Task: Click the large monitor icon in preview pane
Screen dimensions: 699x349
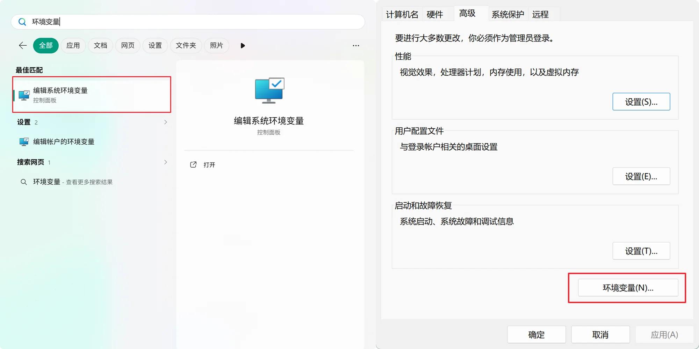Action: coord(269,91)
